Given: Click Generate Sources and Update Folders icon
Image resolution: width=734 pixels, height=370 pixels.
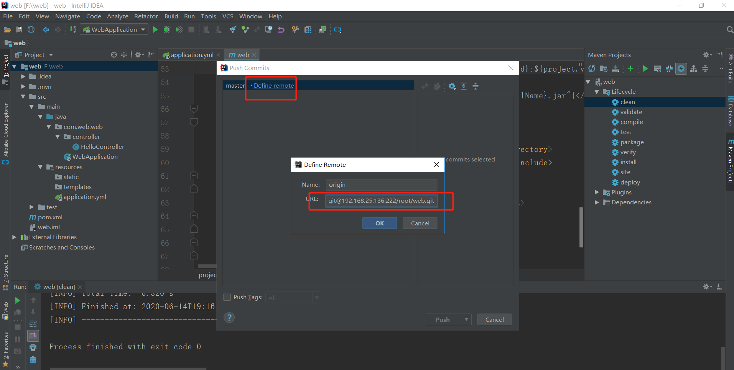Looking at the screenshot, I should pyautogui.click(x=604, y=68).
